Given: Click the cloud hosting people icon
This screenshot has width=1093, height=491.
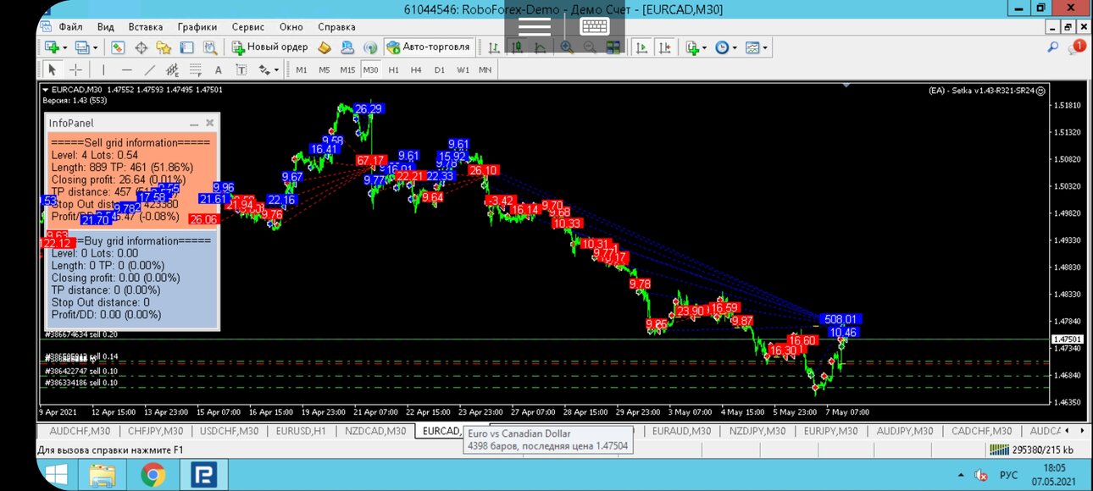Looking at the screenshot, I should pos(347,47).
